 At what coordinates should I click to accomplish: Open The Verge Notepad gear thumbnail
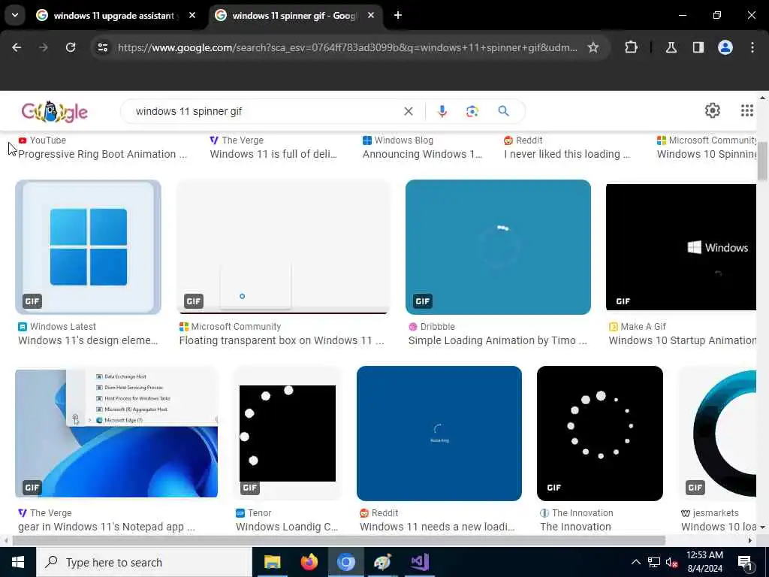[x=116, y=434]
